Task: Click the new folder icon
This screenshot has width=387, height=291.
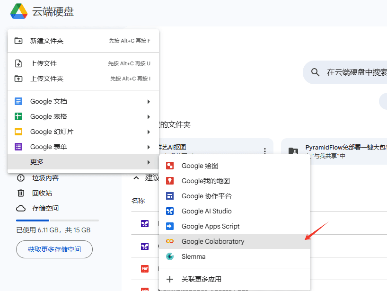Action: coord(18,41)
